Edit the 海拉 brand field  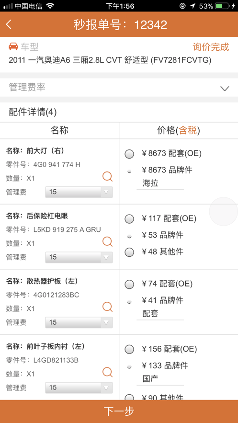160,184
